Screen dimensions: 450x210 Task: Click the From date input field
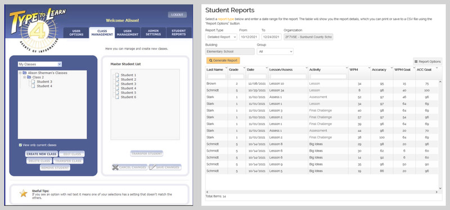(x=249, y=37)
